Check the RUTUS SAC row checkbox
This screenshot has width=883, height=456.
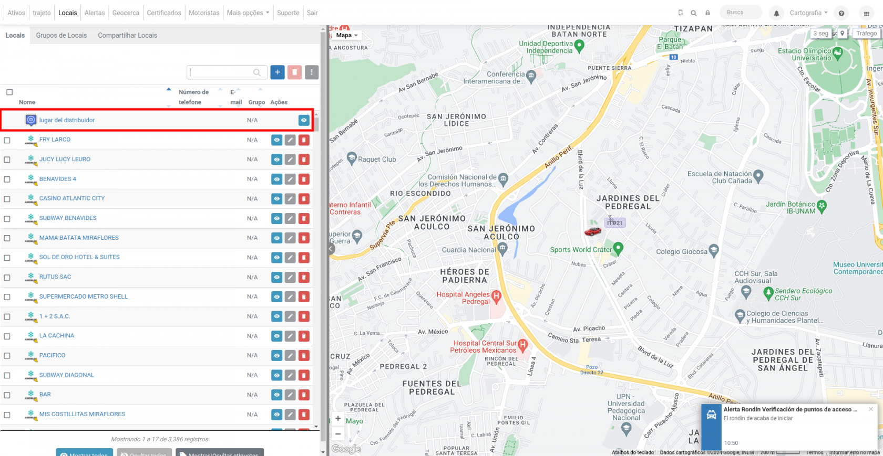point(7,278)
